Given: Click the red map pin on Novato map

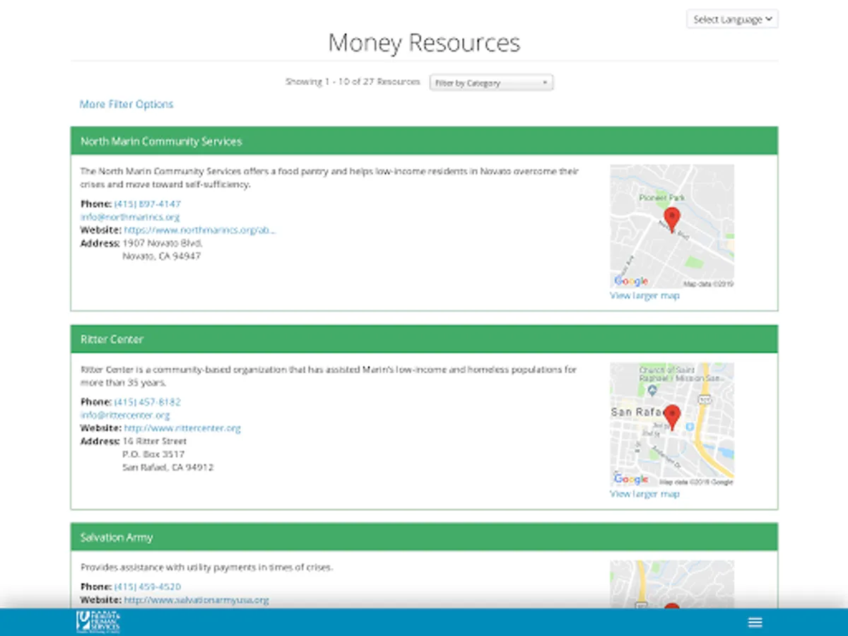Looking at the screenshot, I should 672,220.
